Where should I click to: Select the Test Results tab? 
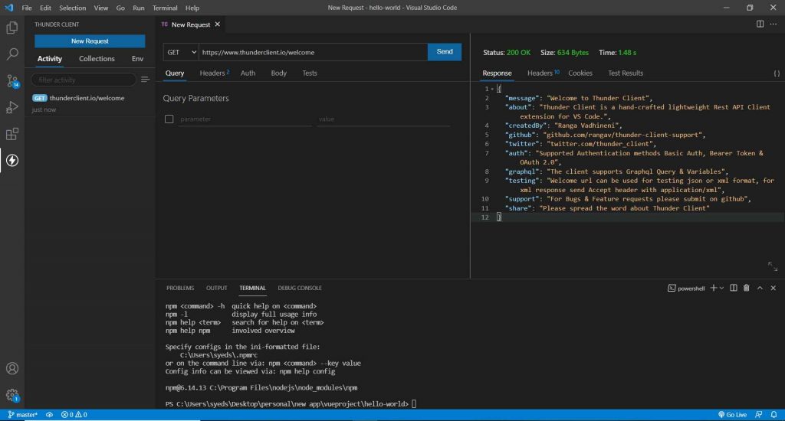coord(626,73)
